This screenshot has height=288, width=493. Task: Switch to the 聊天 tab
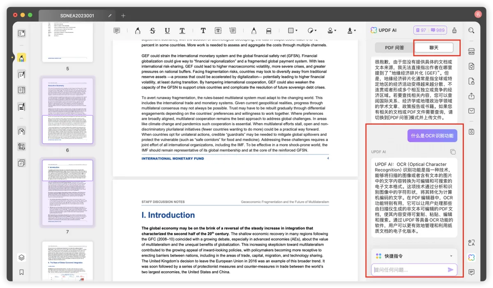tap(433, 48)
